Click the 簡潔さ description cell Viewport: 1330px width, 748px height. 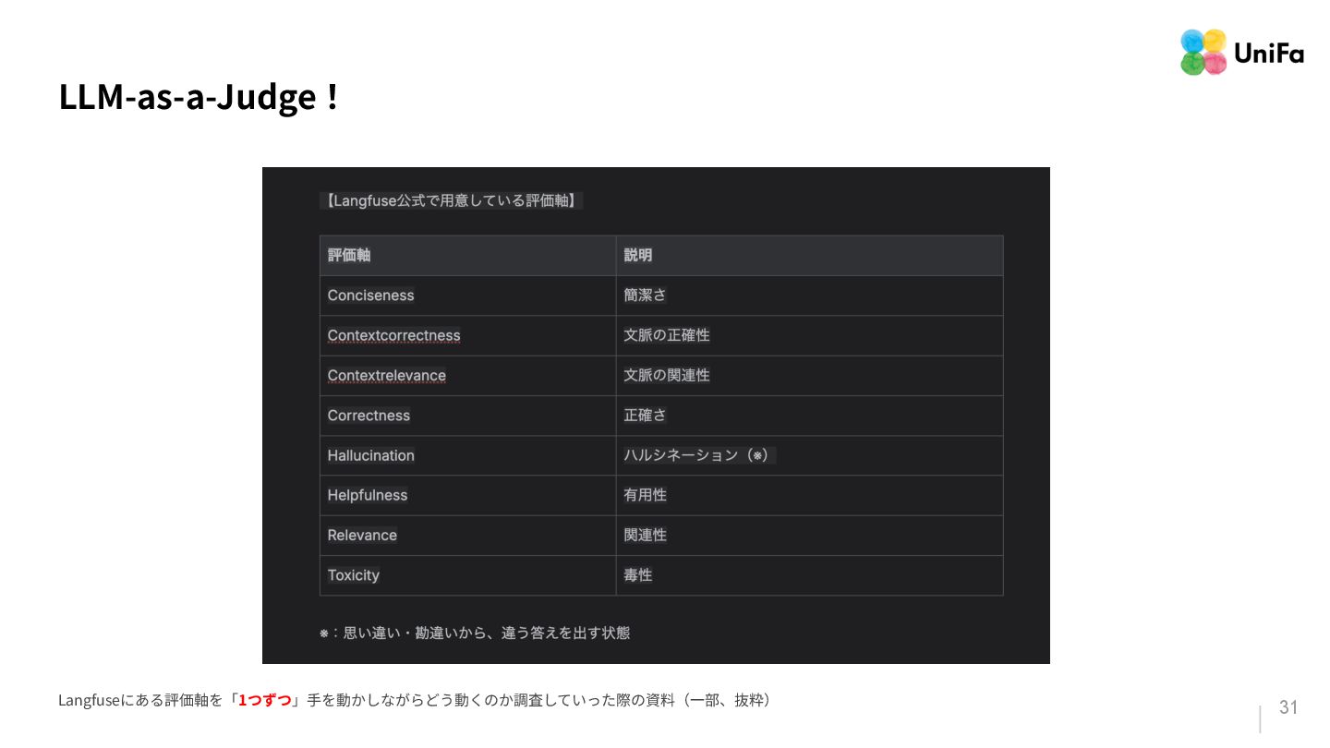pyautogui.click(x=809, y=296)
